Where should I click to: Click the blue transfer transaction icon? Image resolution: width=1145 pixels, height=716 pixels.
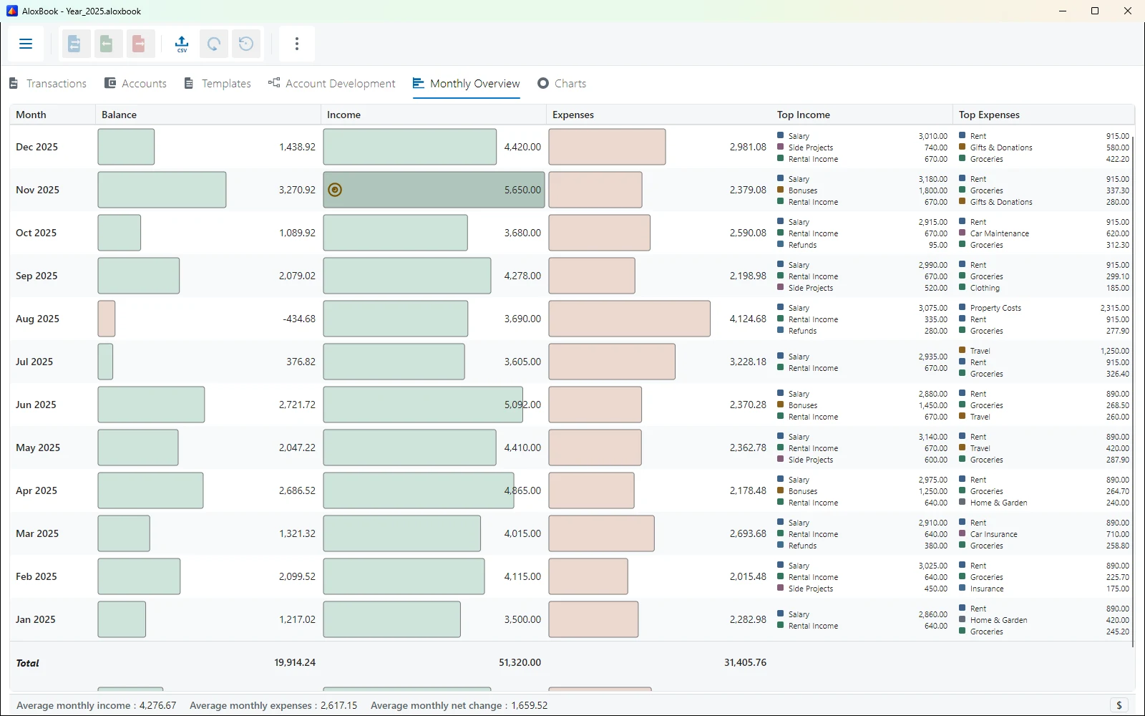74,44
